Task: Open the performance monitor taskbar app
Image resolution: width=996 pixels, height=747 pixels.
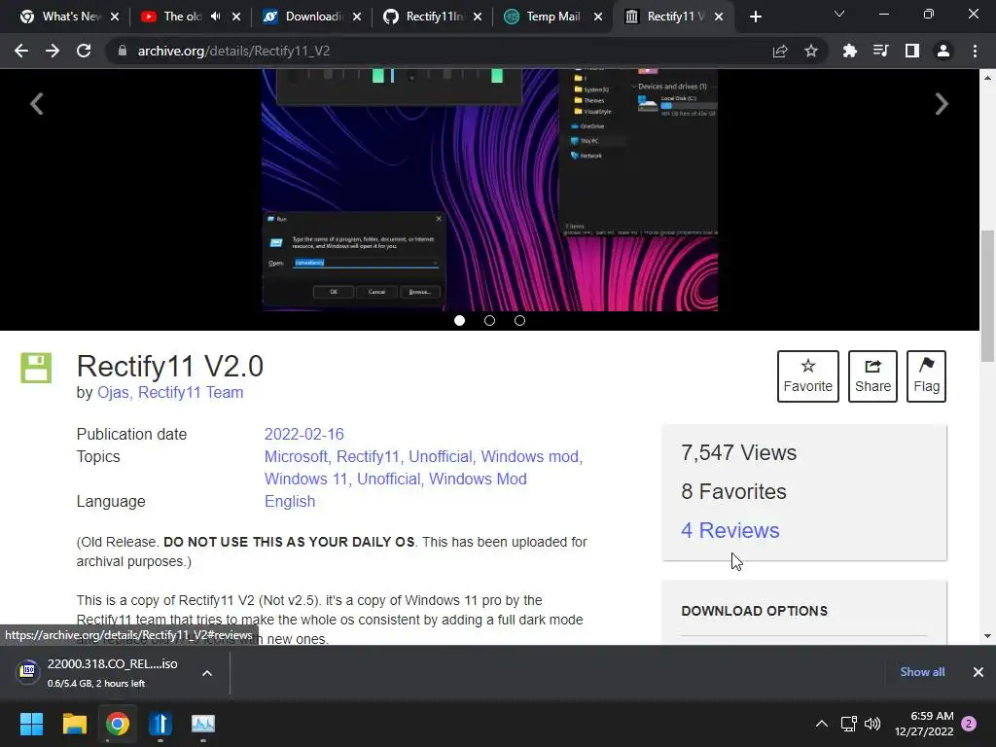Action: point(203,724)
